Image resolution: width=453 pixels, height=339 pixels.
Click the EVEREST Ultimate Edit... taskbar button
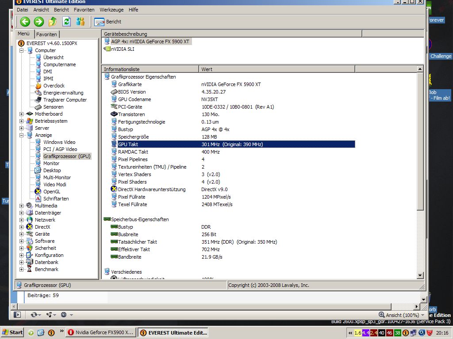pyautogui.click(x=173, y=333)
